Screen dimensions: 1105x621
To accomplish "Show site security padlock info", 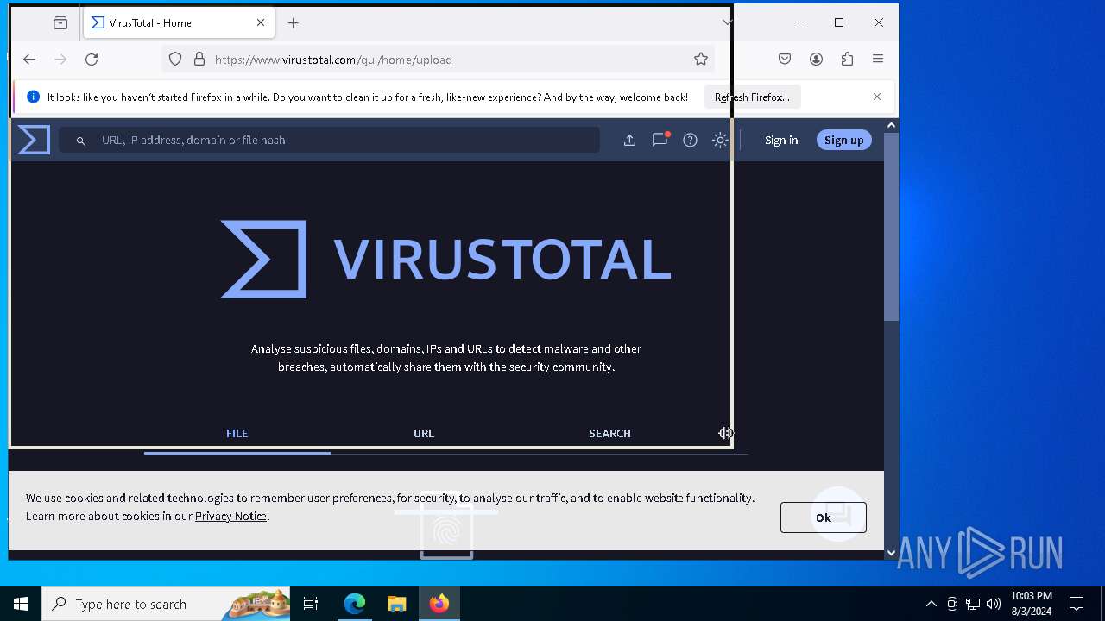I will point(199,60).
